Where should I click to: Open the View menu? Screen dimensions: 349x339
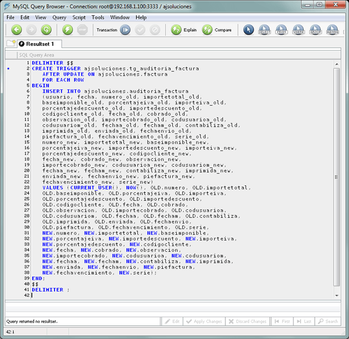(x=41, y=17)
